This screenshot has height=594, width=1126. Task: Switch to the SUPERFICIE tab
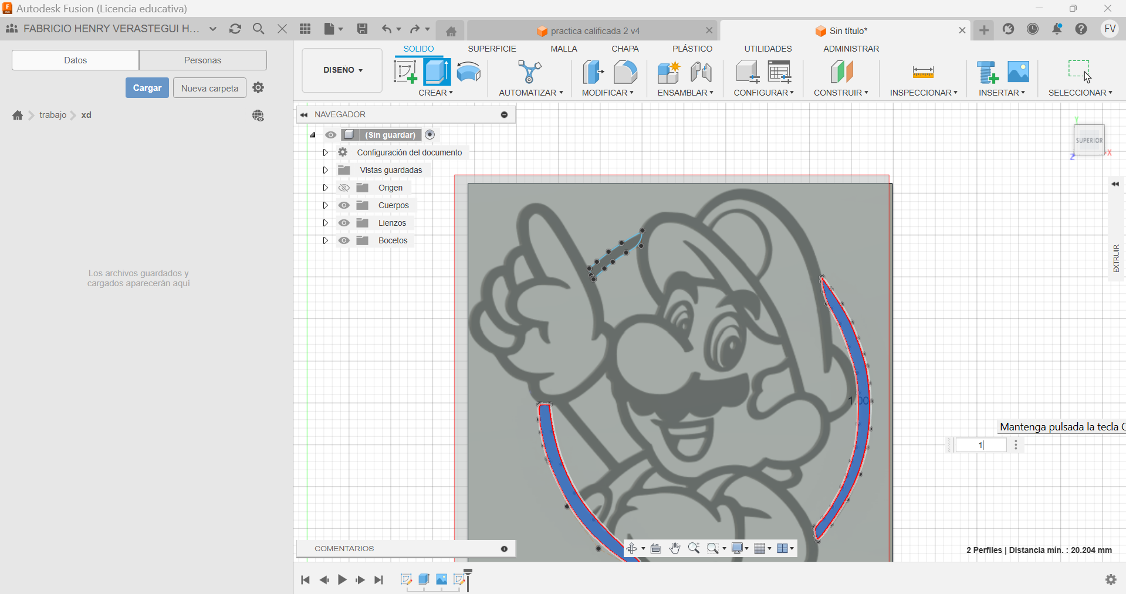(492, 49)
